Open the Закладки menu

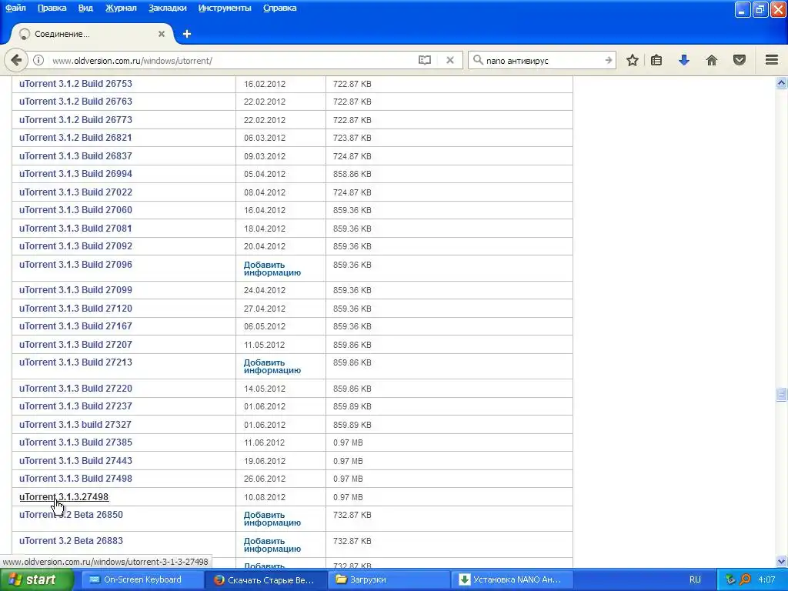pyautogui.click(x=167, y=8)
